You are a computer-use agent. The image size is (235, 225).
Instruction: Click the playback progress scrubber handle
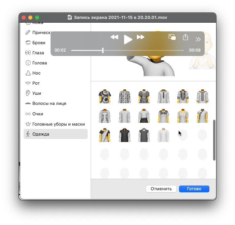(x=103, y=50)
